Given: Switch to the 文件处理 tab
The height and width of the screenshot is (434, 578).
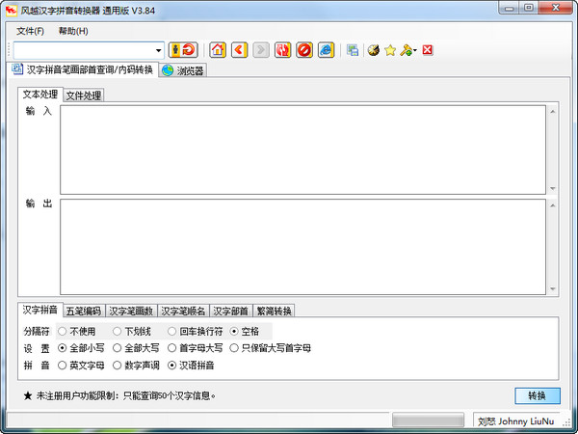Looking at the screenshot, I should pos(83,95).
